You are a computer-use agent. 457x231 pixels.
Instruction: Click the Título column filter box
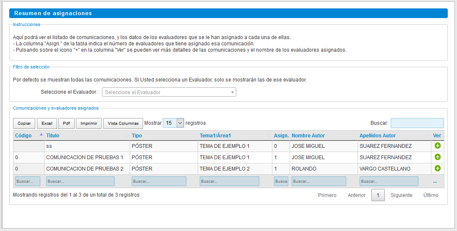[x=80, y=181]
